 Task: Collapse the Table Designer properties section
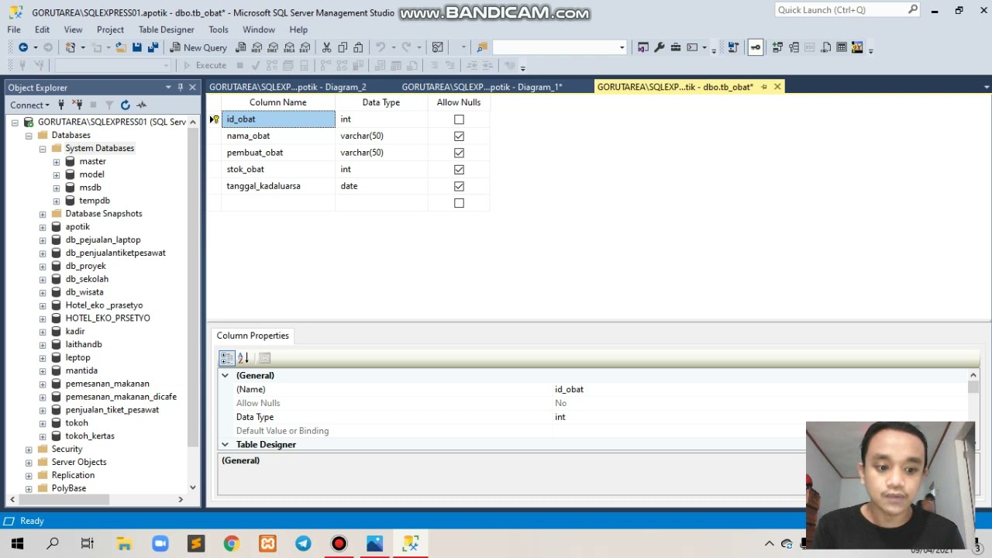click(225, 445)
